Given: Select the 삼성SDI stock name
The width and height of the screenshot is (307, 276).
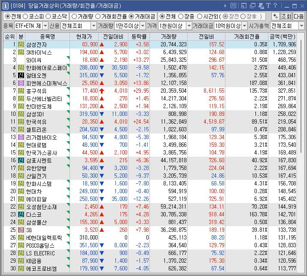Looking at the screenshot, I should click(x=35, y=114).
